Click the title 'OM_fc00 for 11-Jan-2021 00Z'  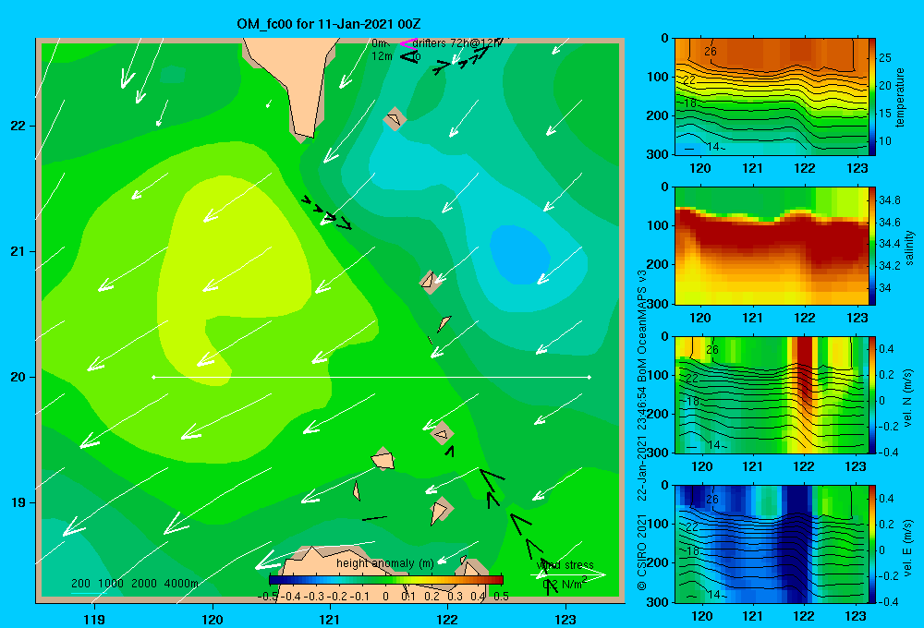point(329,24)
